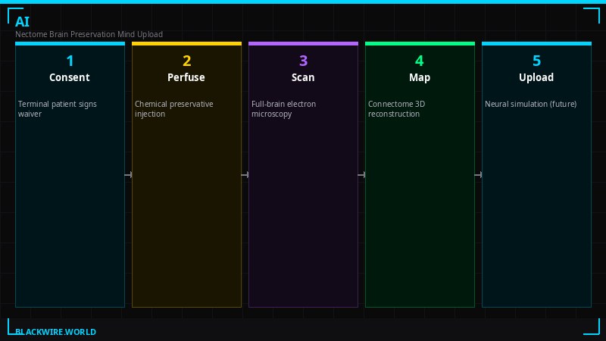The height and width of the screenshot is (341, 606).
Task: Click the Nectome Brain Preservation subtitle
Action: pyautogui.click(x=89, y=34)
